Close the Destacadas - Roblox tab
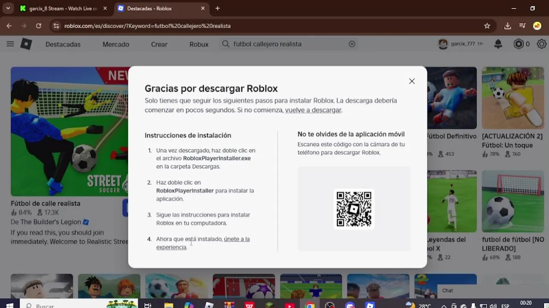The width and height of the screenshot is (549, 308). pos(203,9)
